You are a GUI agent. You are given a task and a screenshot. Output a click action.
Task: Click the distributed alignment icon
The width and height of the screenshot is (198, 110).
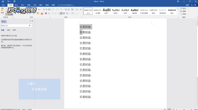64,13
